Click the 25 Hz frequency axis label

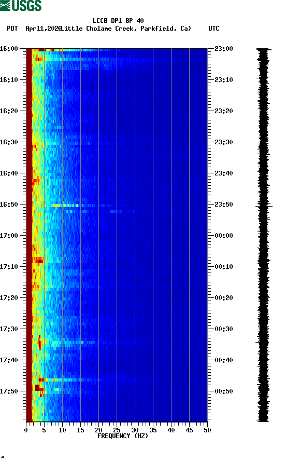pos(117,430)
